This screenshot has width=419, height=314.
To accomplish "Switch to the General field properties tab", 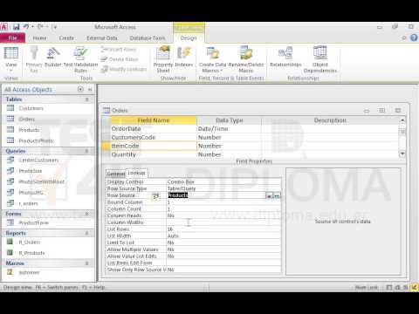I will 116,174.
